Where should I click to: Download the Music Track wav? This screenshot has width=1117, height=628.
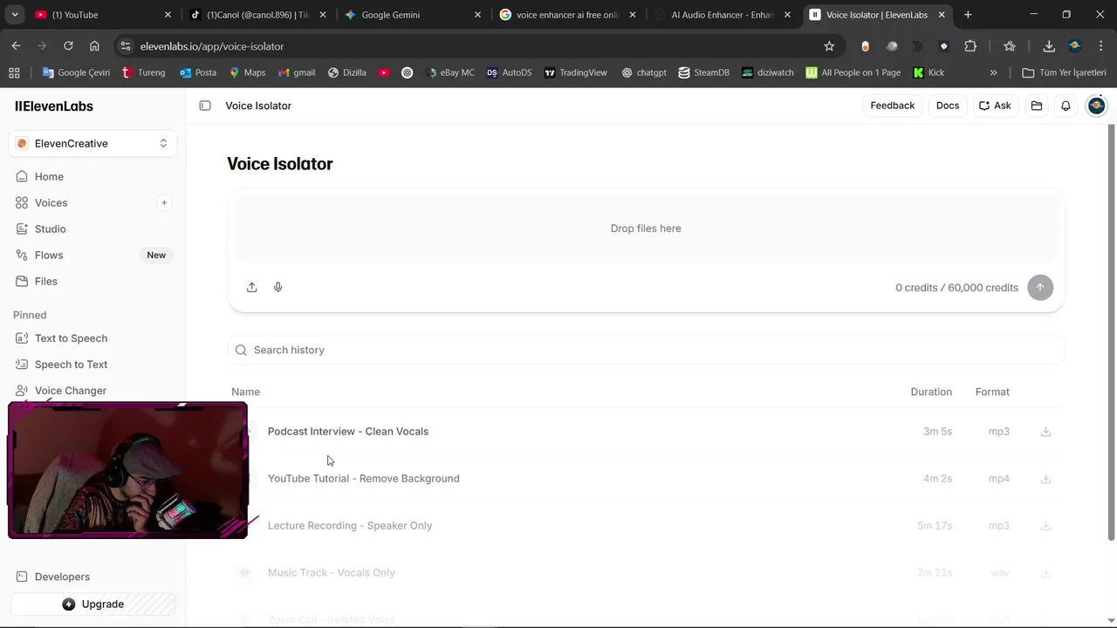tap(1045, 572)
